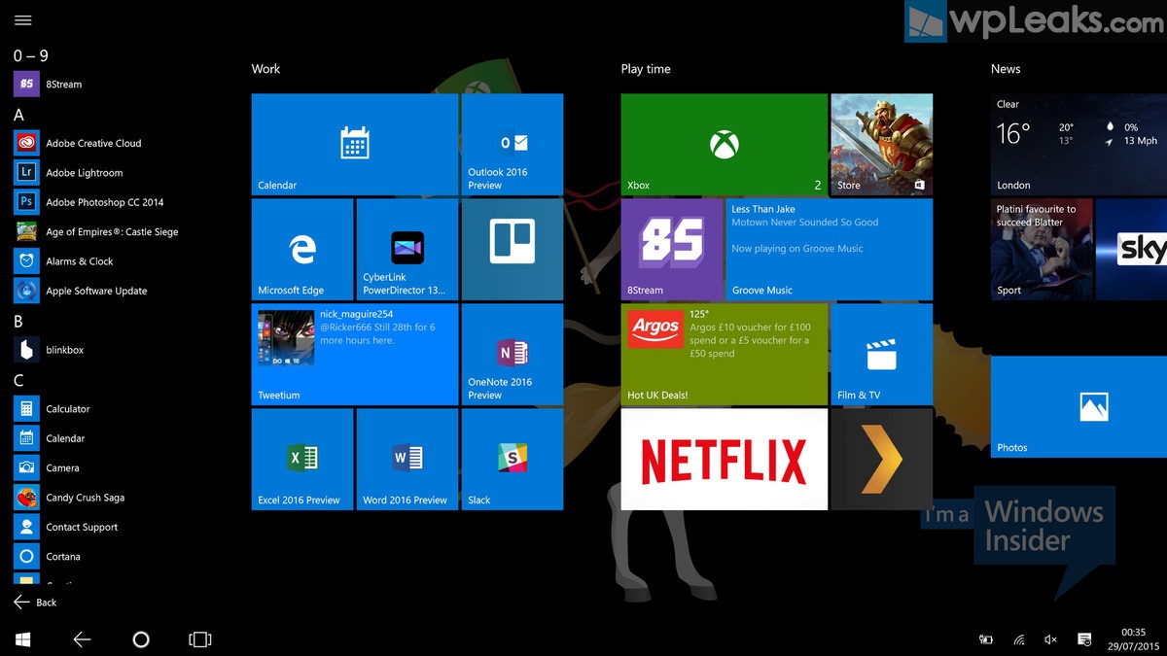
Task: Open the Sky tile
Action: point(1131,250)
